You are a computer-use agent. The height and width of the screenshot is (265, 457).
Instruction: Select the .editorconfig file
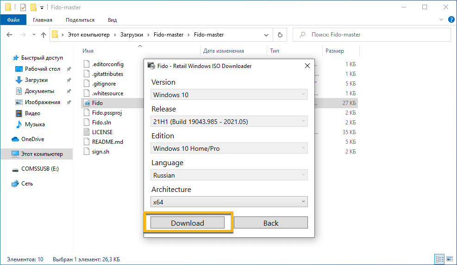(107, 64)
